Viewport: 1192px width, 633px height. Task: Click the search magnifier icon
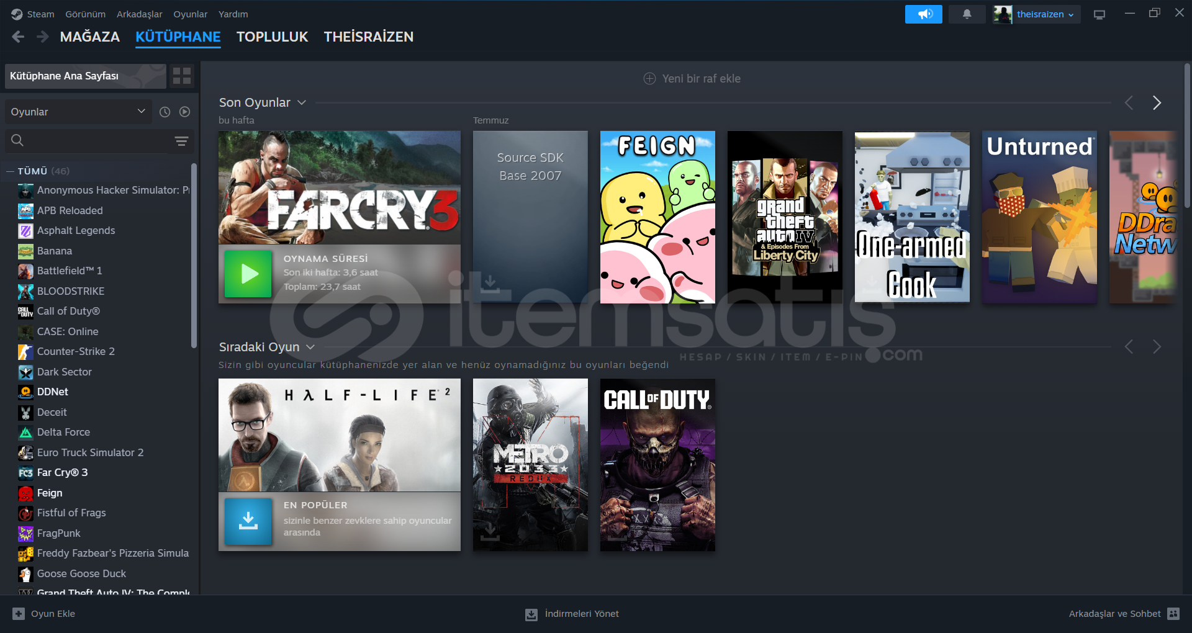pos(17,141)
